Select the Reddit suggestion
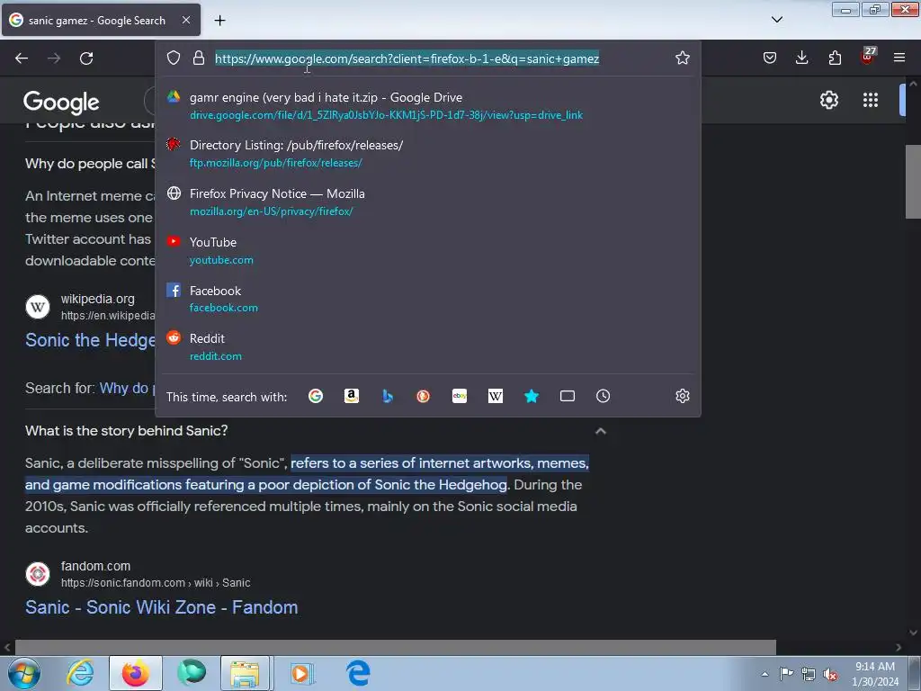Viewport: 921px width, 691px height. tap(427, 346)
